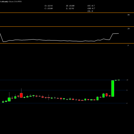Click the OH: 0.7 reading
The image size is (134, 134).
tap(91, 9)
